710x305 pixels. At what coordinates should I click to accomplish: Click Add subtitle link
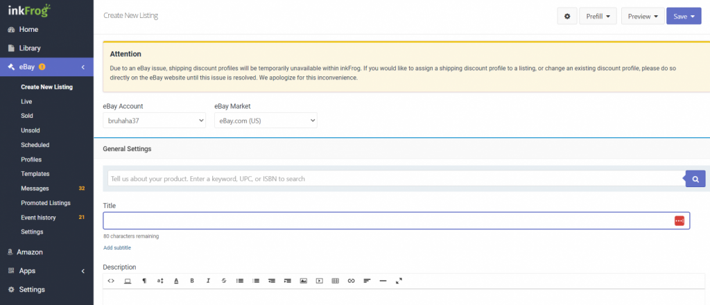pyautogui.click(x=117, y=247)
